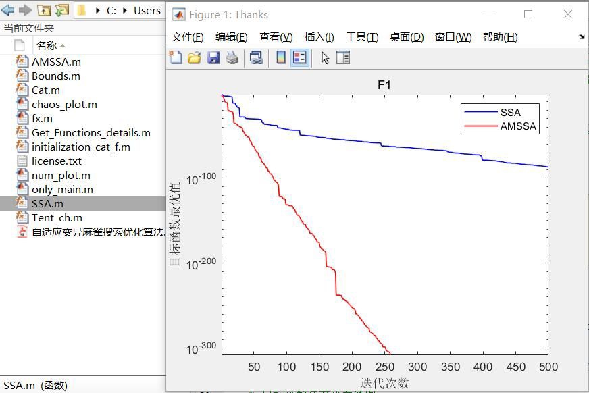The width and height of the screenshot is (589, 393).
Task: Expand the path arrow before Users
Action: (125, 11)
